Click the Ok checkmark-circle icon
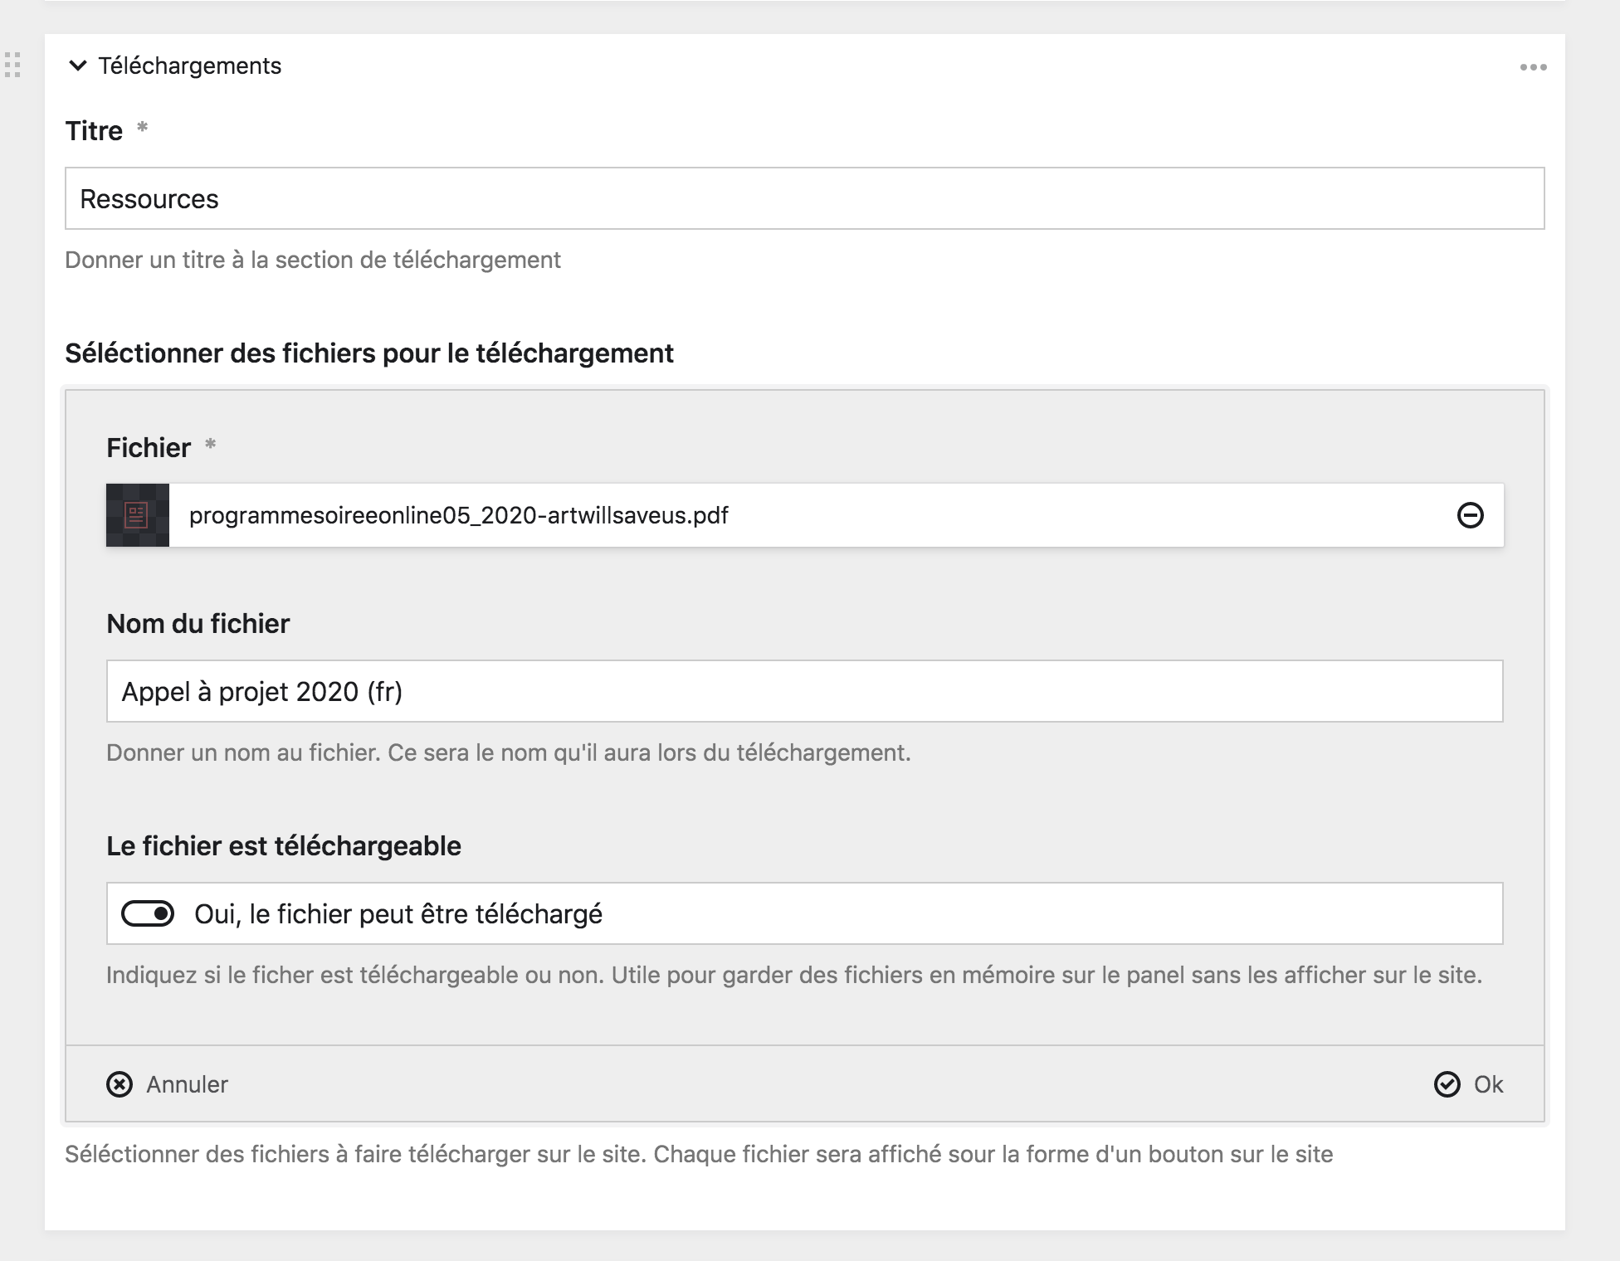Screen dimensions: 1620x1261 click(x=1447, y=1084)
